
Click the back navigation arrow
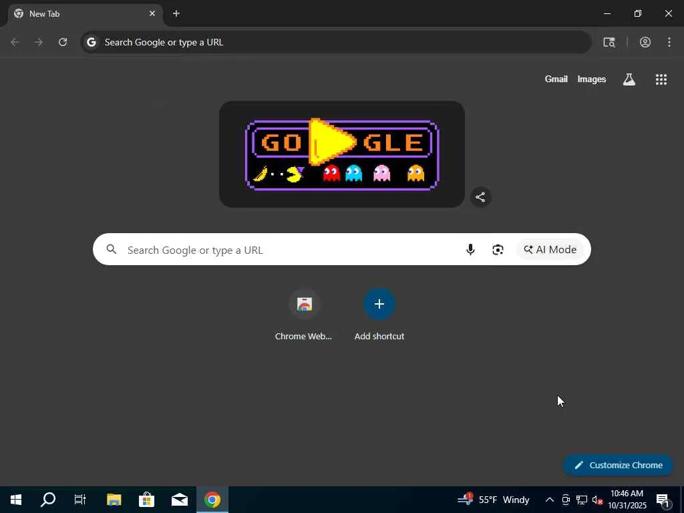pyautogui.click(x=15, y=42)
